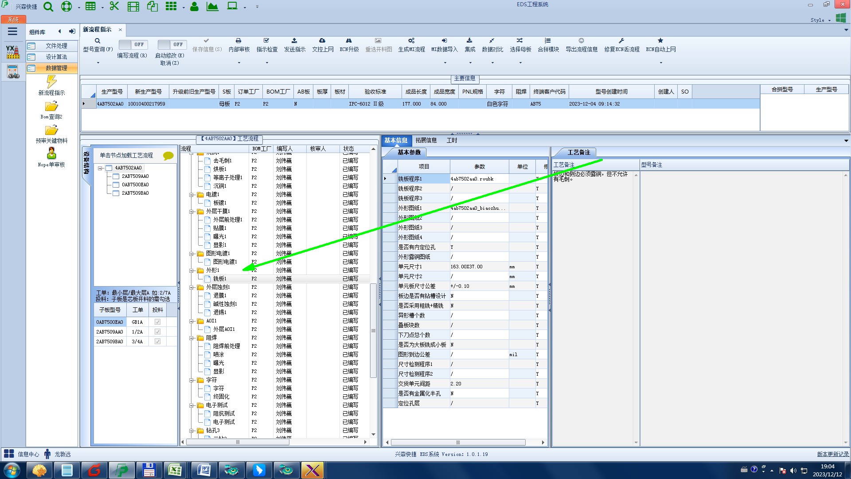Collapse the 外层蚀刻1 tree folder

pos(192,287)
